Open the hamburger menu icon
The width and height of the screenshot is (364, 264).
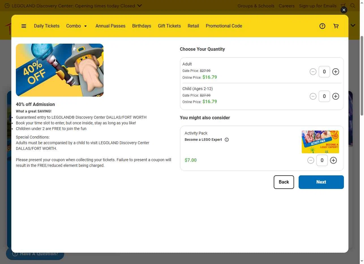24,26
